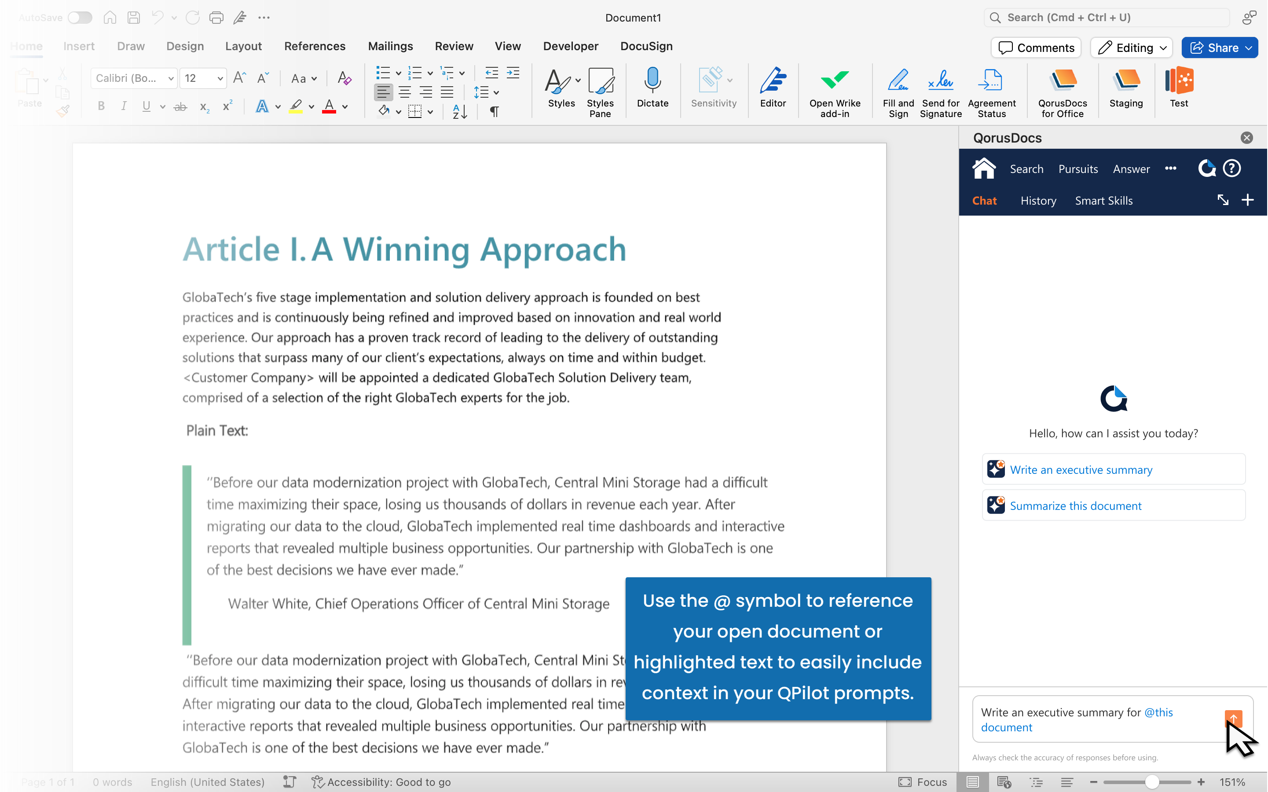Open the Change Case dropdown
1268x792 pixels.
304,79
